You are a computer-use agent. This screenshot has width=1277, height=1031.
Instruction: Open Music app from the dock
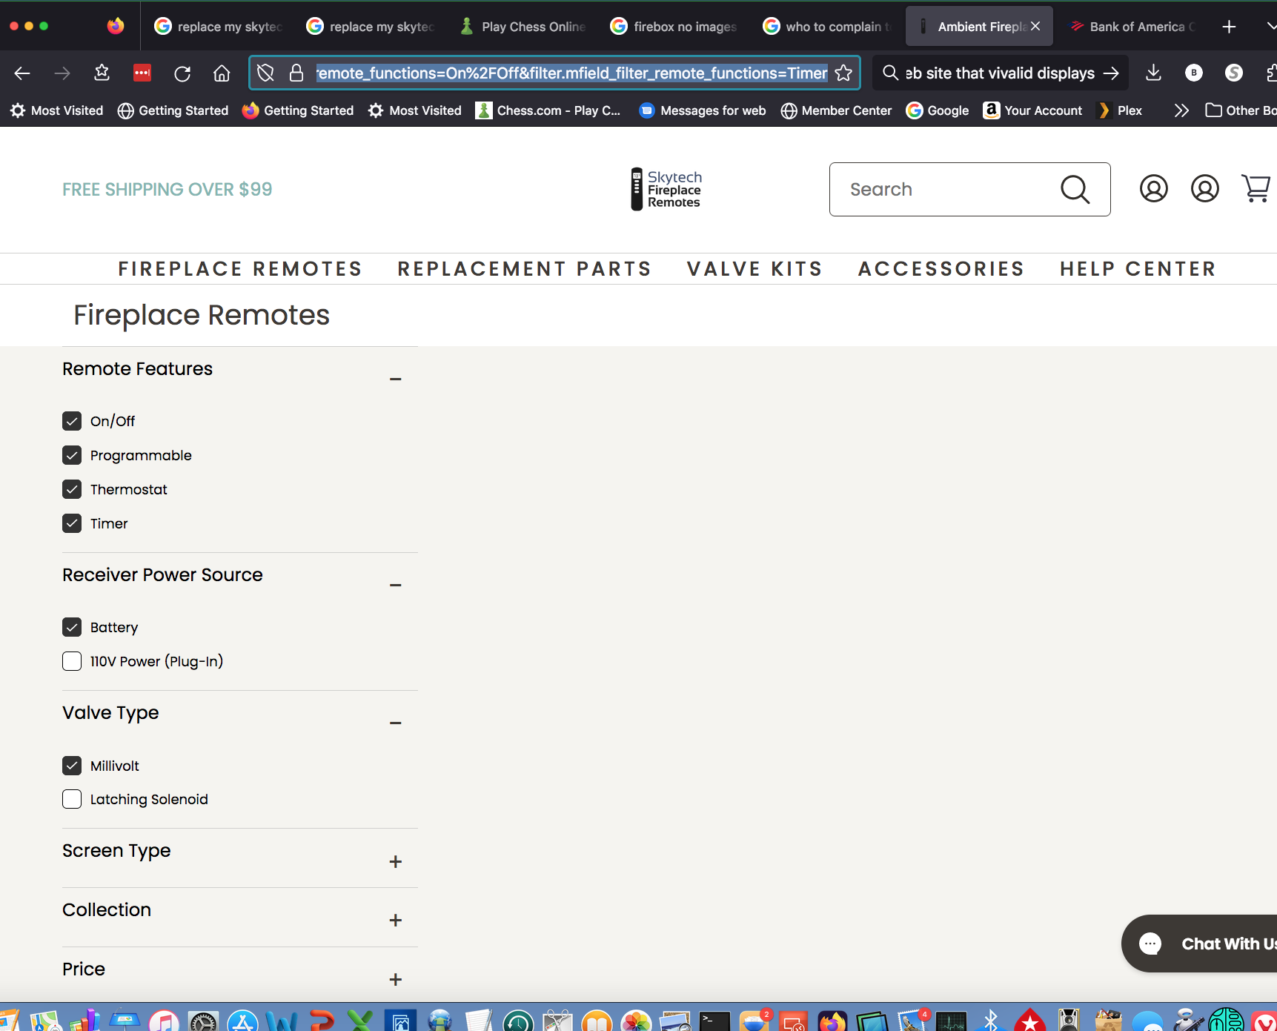coord(164,1021)
